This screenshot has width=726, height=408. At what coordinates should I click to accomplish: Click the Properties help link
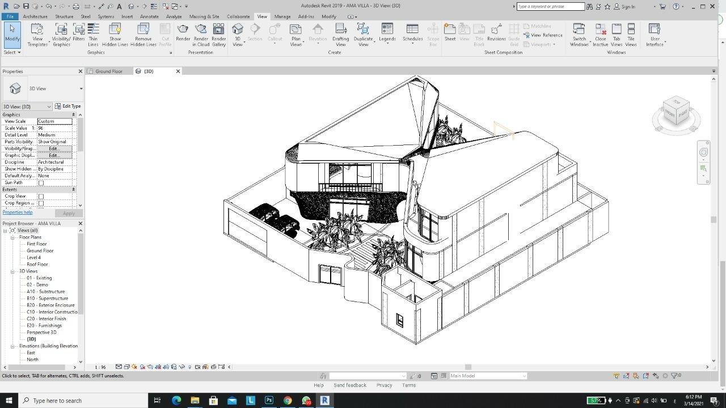[x=18, y=212]
